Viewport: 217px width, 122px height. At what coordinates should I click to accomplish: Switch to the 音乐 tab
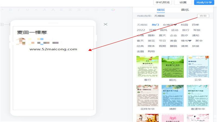[185, 10]
